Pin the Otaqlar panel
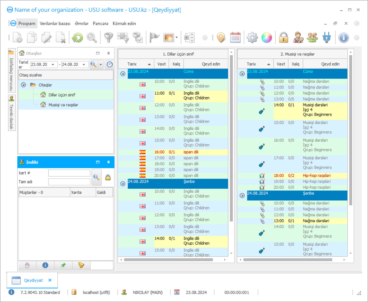The width and height of the screenshot is (368, 302). coord(108,53)
